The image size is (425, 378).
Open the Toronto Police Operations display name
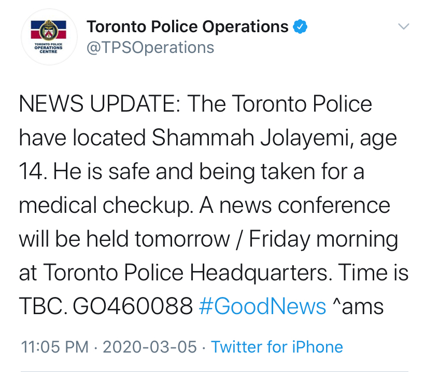188,26
